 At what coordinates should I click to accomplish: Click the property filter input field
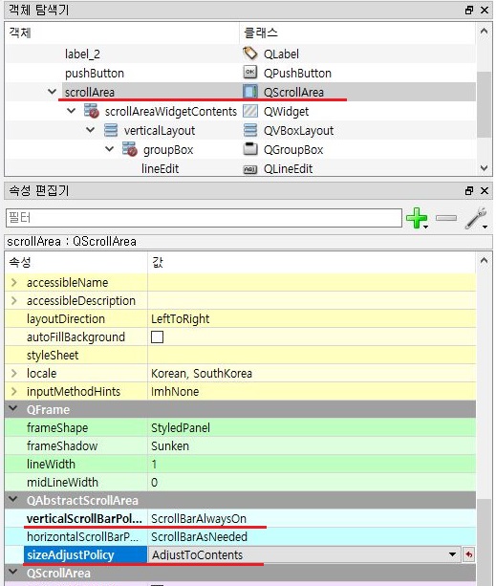click(204, 218)
